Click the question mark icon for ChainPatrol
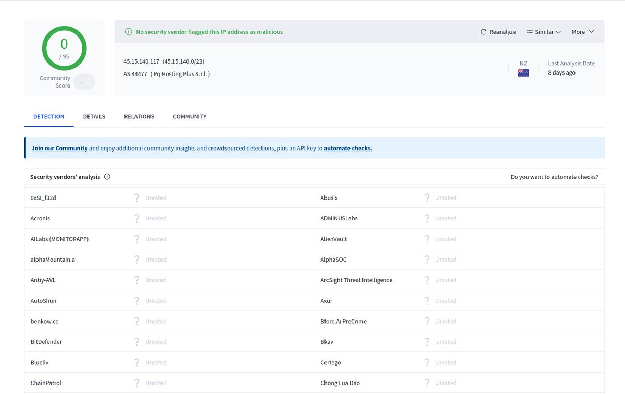625x394 pixels. (x=137, y=383)
